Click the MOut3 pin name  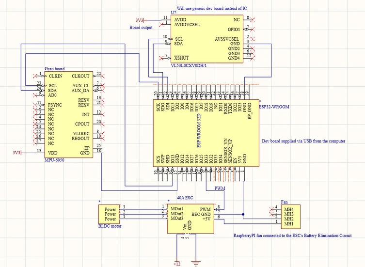pyautogui.click(x=177, y=219)
